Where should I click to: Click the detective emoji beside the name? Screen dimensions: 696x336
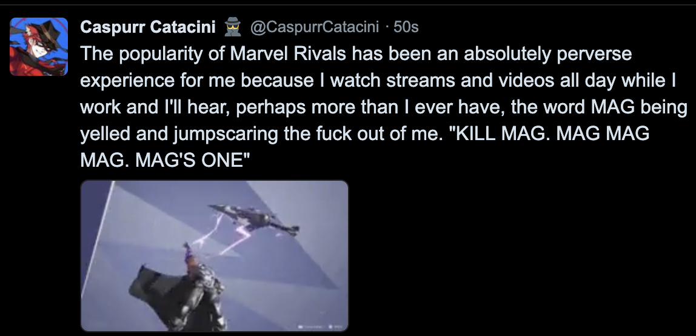[233, 27]
